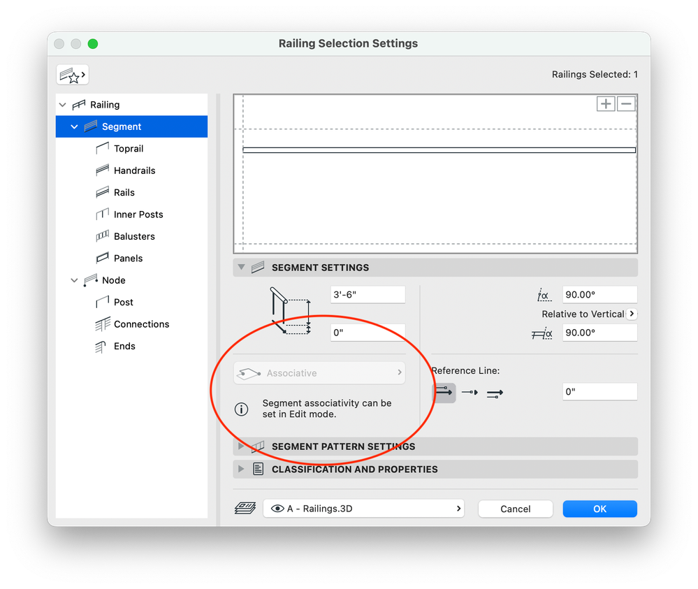This screenshot has width=698, height=589.
Task: Click the Segment Settings header icon
Action: [x=258, y=268]
